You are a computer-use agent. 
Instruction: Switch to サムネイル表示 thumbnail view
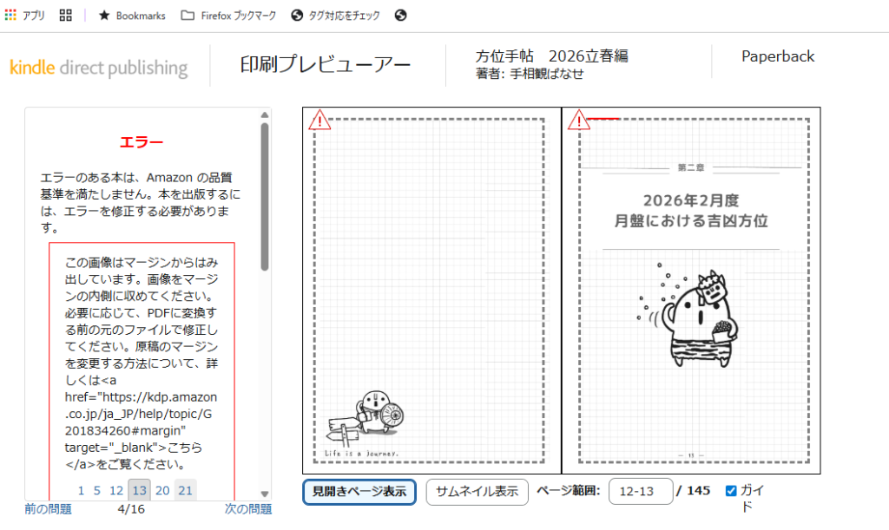(x=477, y=491)
